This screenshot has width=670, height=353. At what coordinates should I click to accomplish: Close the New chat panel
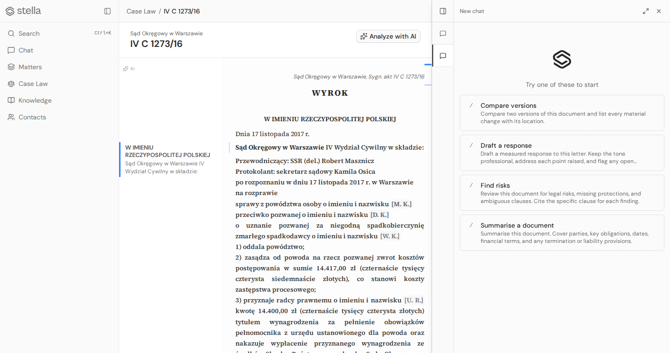click(x=659, y=11)
